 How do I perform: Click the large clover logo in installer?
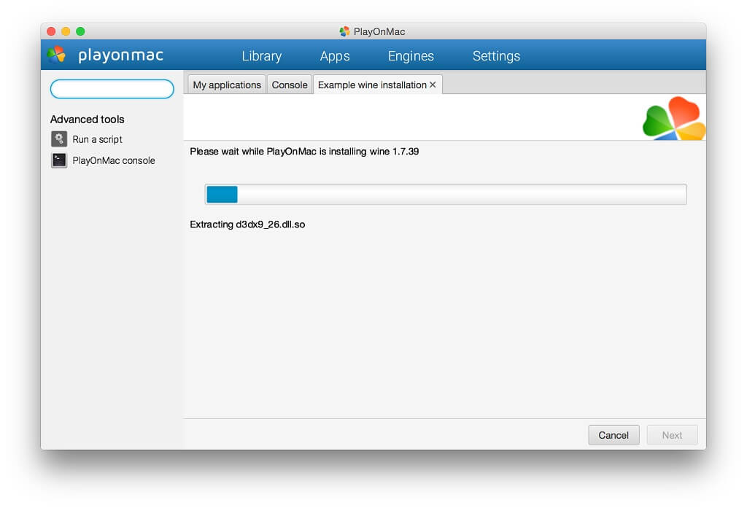[x=673, y=118]
